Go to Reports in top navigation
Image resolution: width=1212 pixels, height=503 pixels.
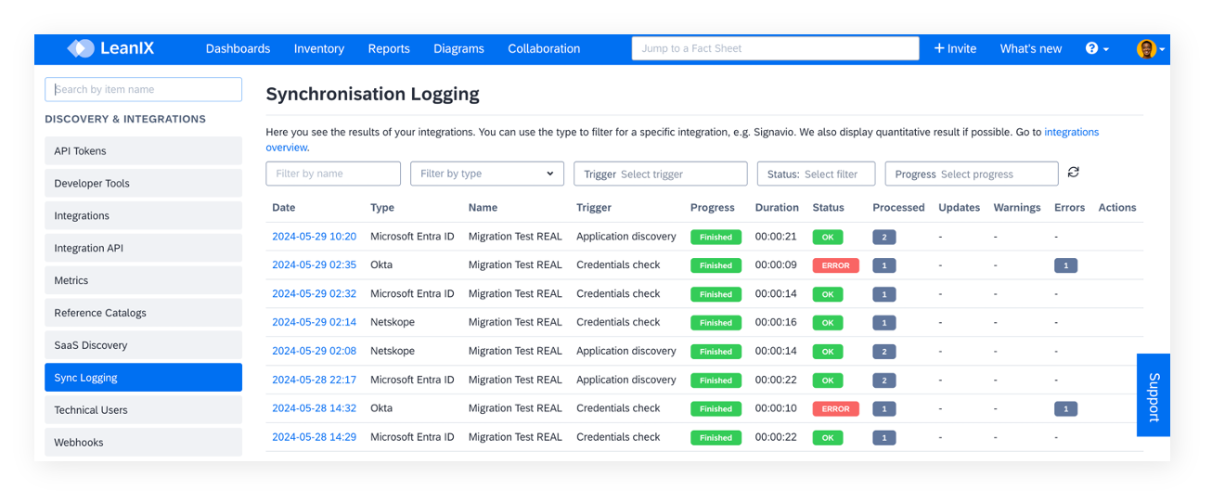389,48
